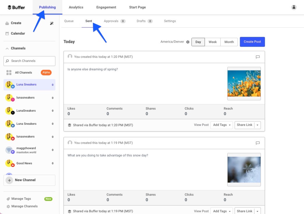Open the timezone settings gear next to America/Denver
This screenshot has width=304, height=214.
coord(188,42)
